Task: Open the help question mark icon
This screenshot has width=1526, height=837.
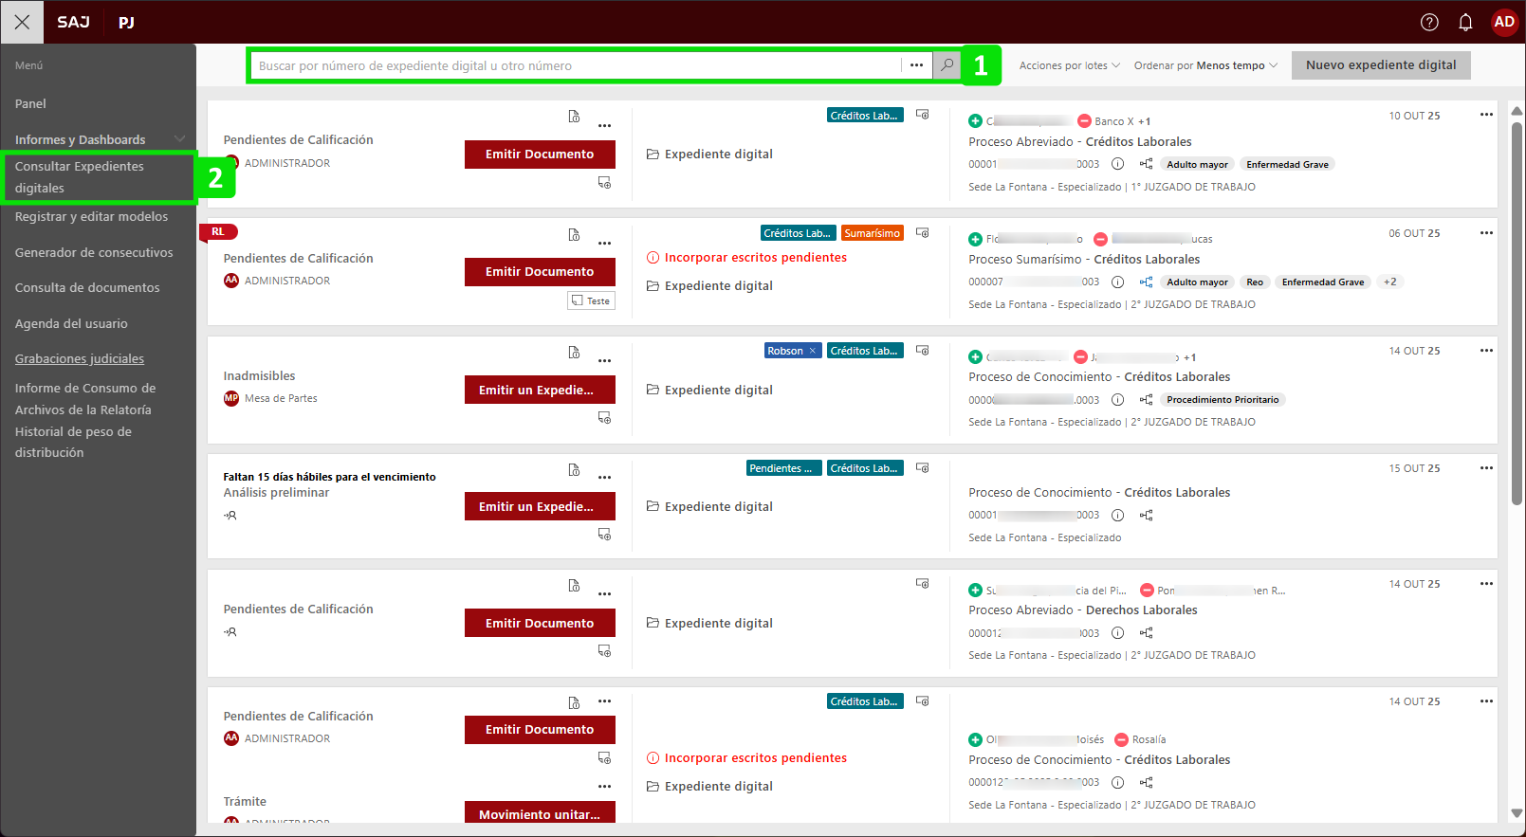Action: click(1429, 22)
